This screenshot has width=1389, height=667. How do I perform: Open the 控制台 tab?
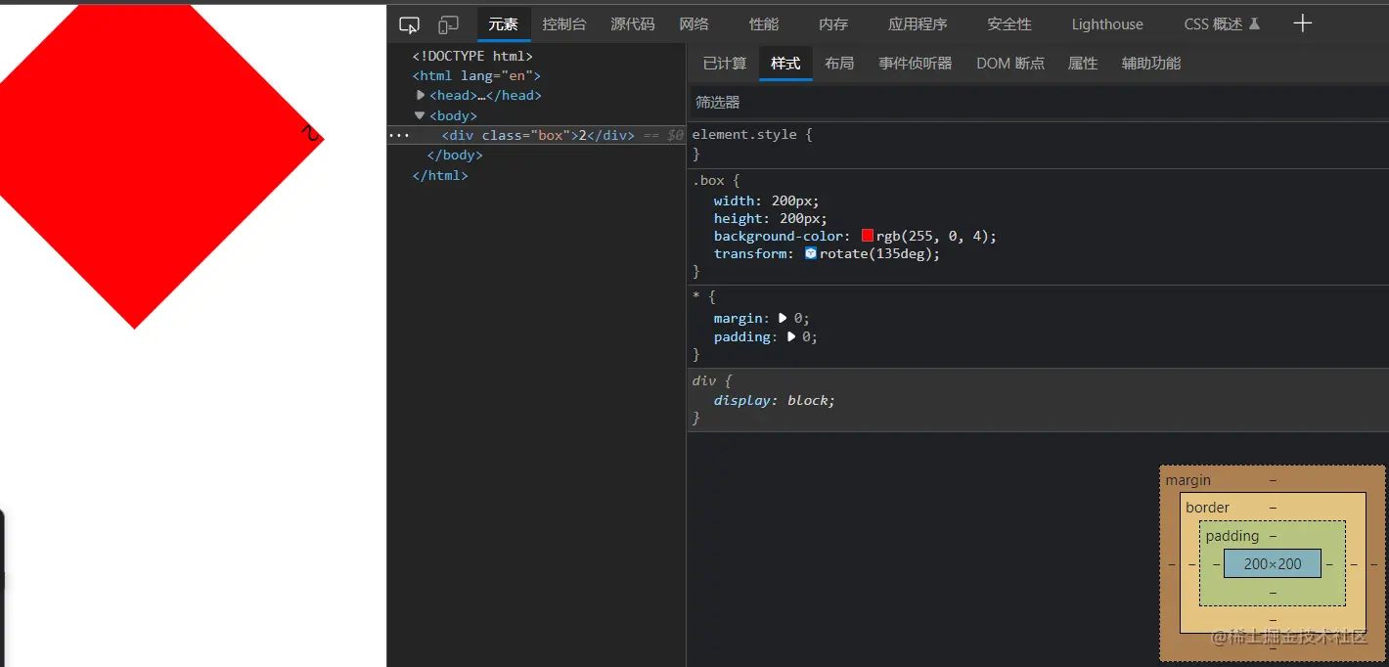[x=564, y=24]
